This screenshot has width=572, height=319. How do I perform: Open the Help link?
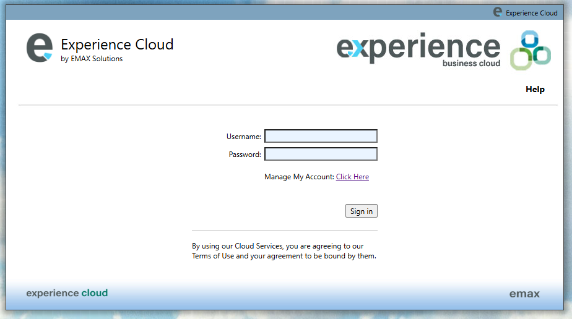click(x=535, y=89)
